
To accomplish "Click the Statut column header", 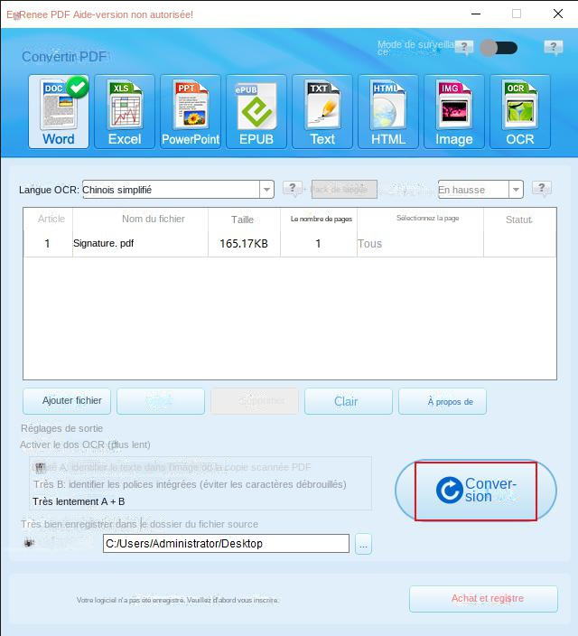I will tap(519, 220).
